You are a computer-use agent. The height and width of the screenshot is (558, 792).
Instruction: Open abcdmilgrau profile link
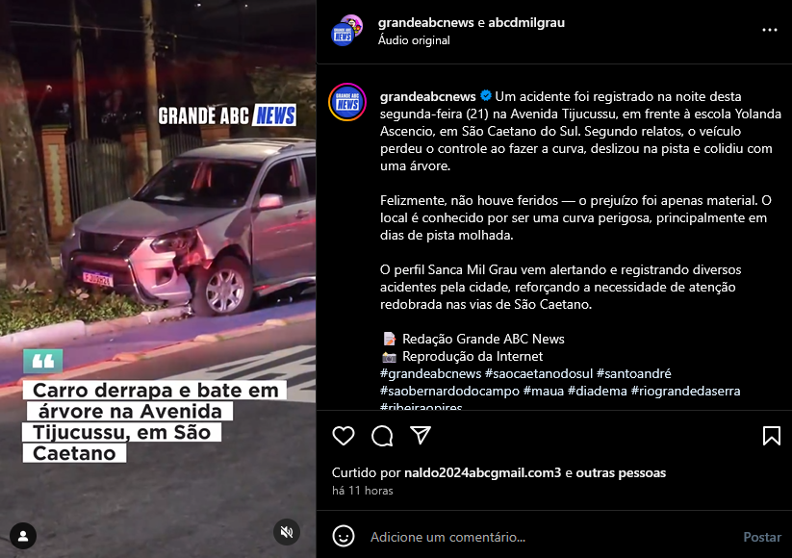click(526, 23)
